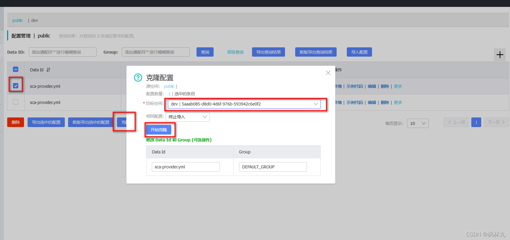This screenshot has height=240, width=510.
Task: Uncheck the first sca-provider.yml row checkbox
Action: [x=16, y=86]
